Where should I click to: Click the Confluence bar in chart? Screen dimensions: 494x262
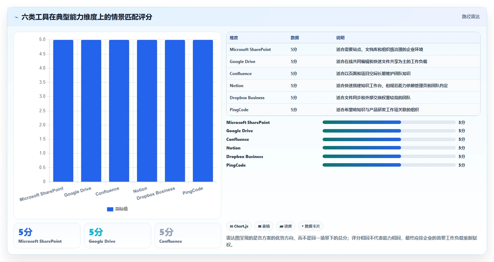click(x=119, y=111)
